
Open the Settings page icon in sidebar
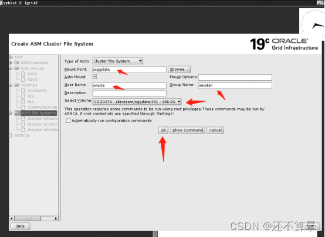point(11,135)
